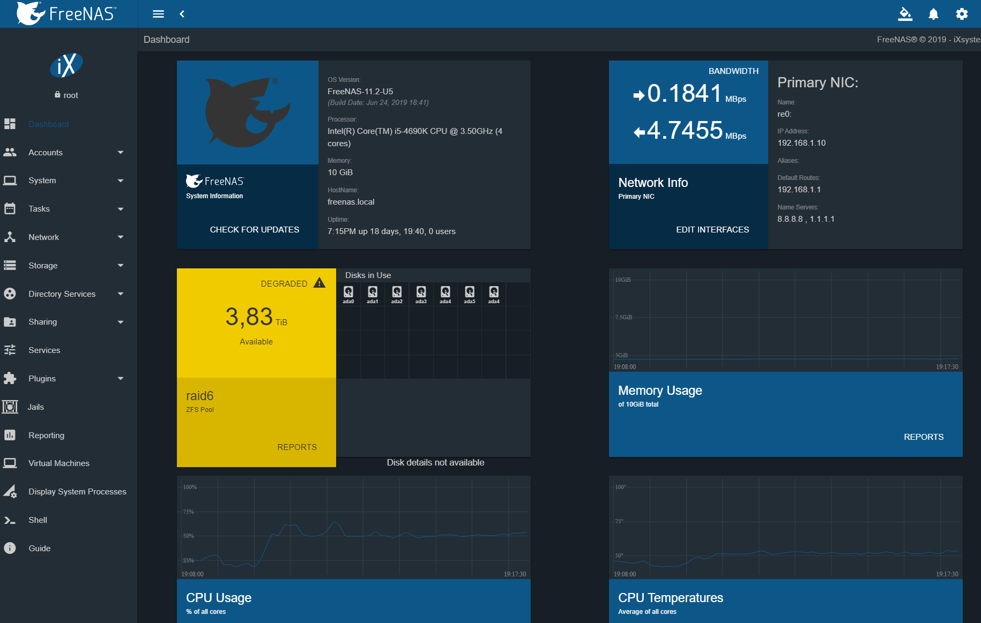This screenshot has height=623, width=981.
Task: Click the Shell prompt icon
Action: [10, 520]
